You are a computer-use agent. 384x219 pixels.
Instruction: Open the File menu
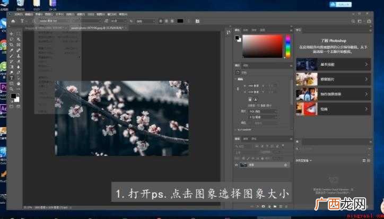(x=18, y=14)
